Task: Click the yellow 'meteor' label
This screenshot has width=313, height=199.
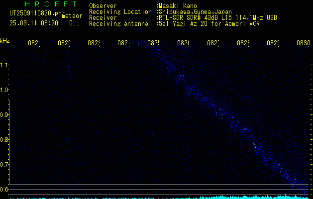Action: tap(72, 16)
